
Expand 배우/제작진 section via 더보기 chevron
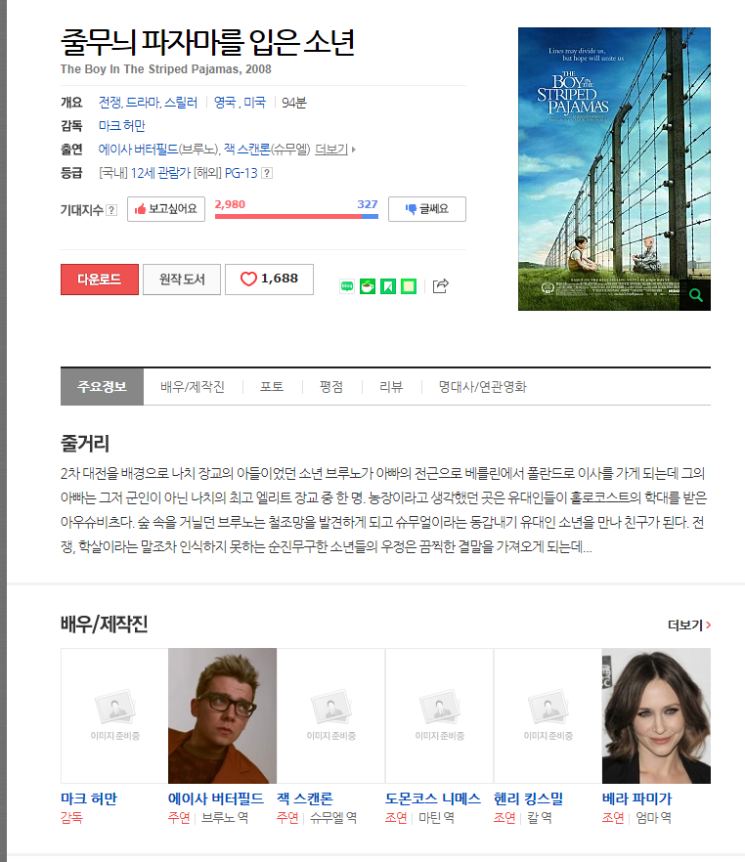pos(689,625)
